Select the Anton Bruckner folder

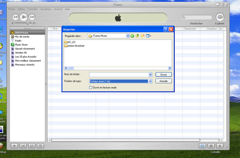[74, 46]
